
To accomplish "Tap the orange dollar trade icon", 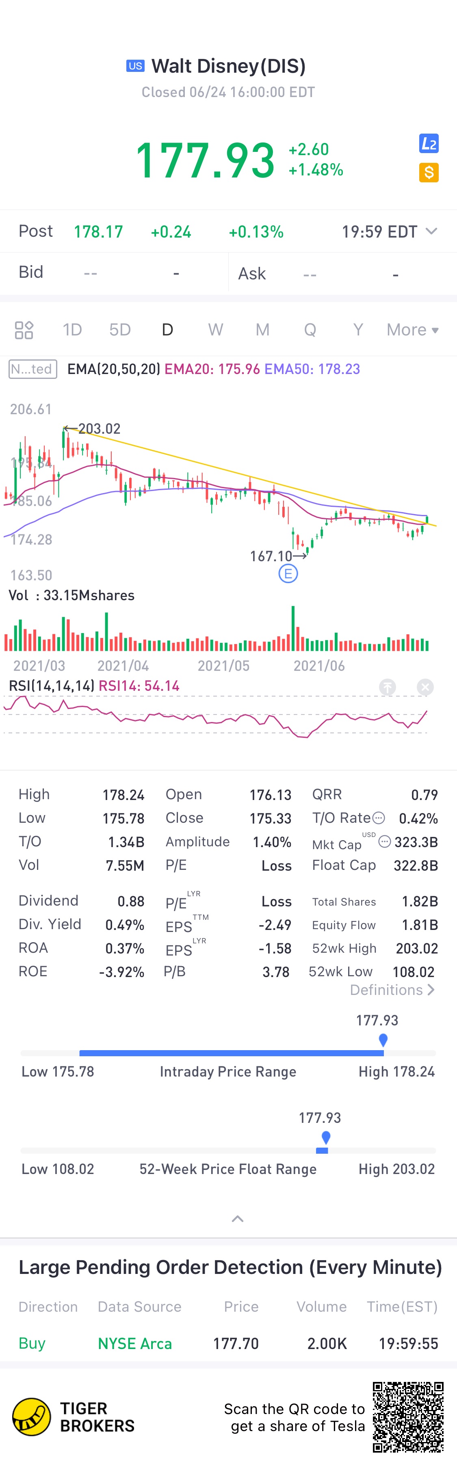I will (429, 173).
